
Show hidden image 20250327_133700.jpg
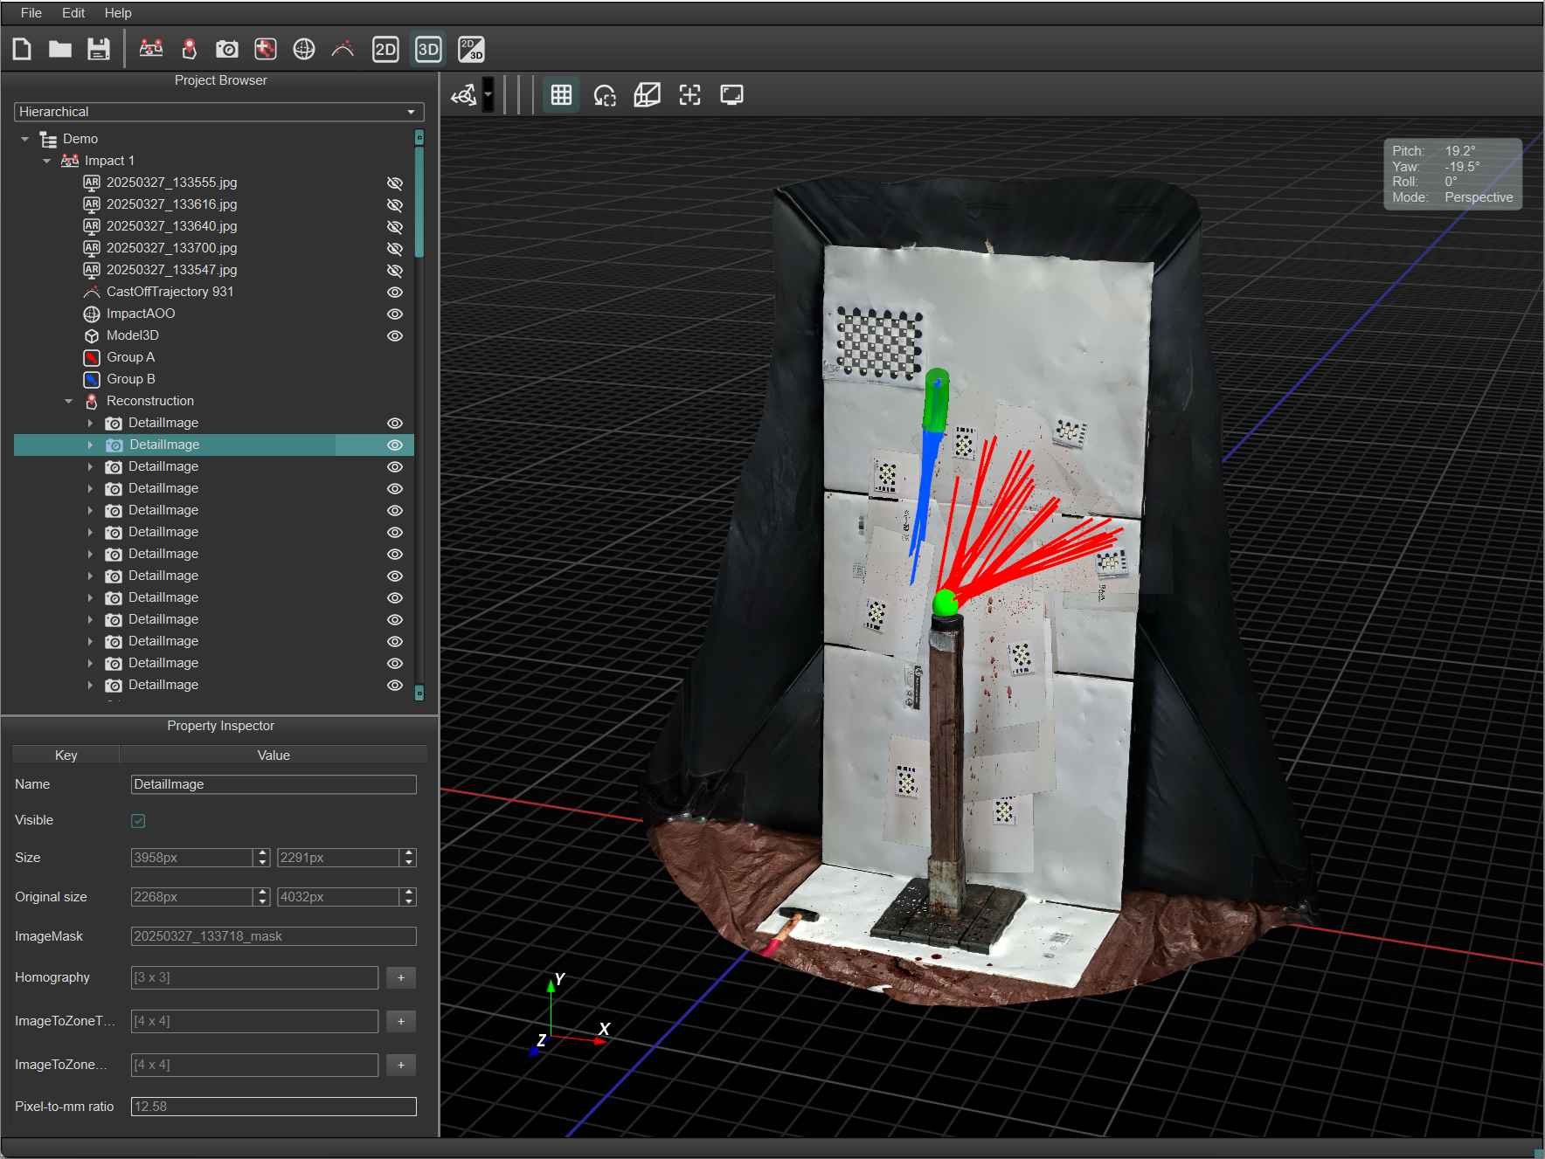[x=395, y=248]
